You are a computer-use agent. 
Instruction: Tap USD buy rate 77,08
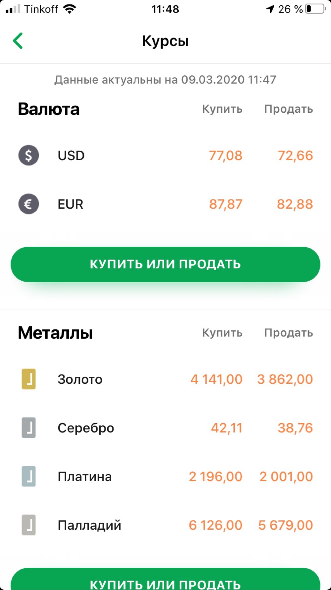pos(225,156)
